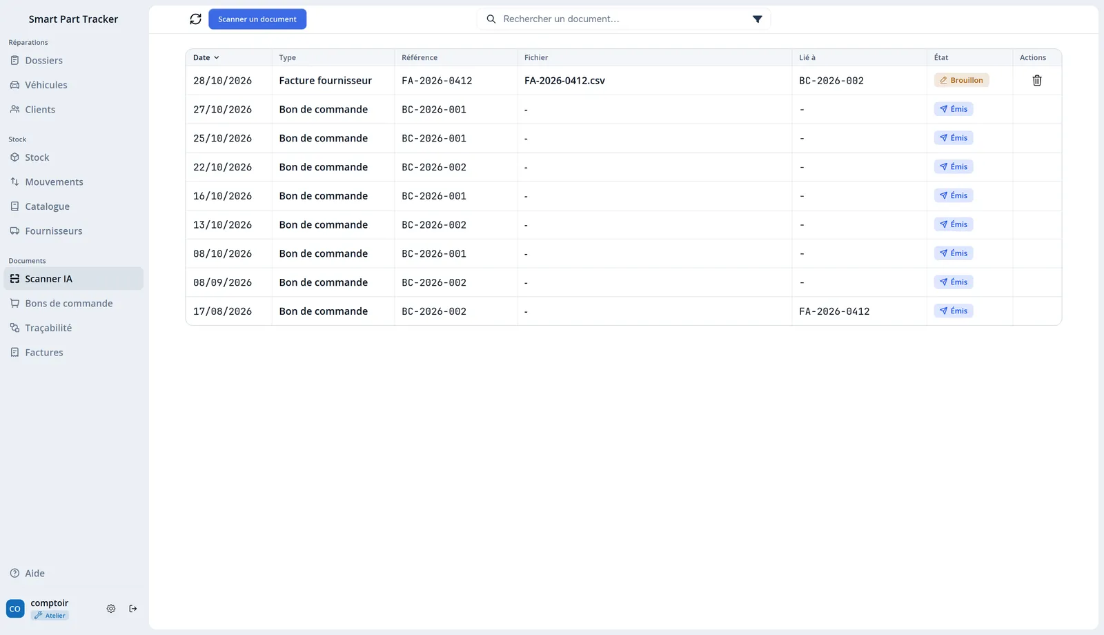Click the Bons de commande cart icon

[14, 304]
